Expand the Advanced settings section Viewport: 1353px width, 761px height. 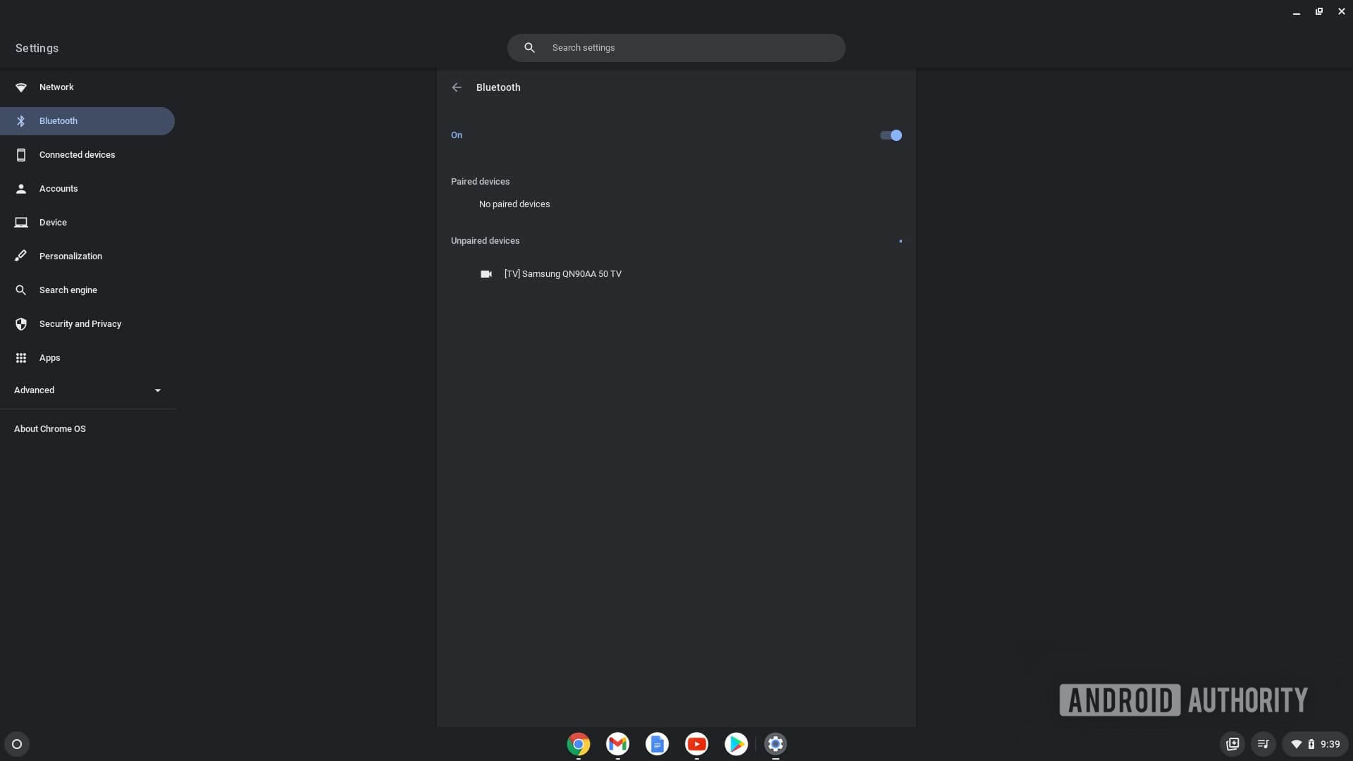87,390
